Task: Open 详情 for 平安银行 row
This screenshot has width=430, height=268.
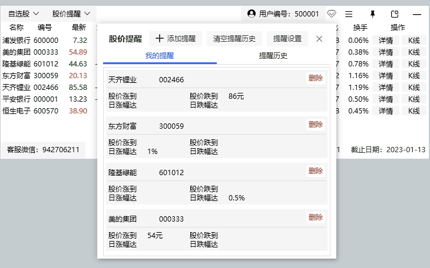Action: (386, 99)
